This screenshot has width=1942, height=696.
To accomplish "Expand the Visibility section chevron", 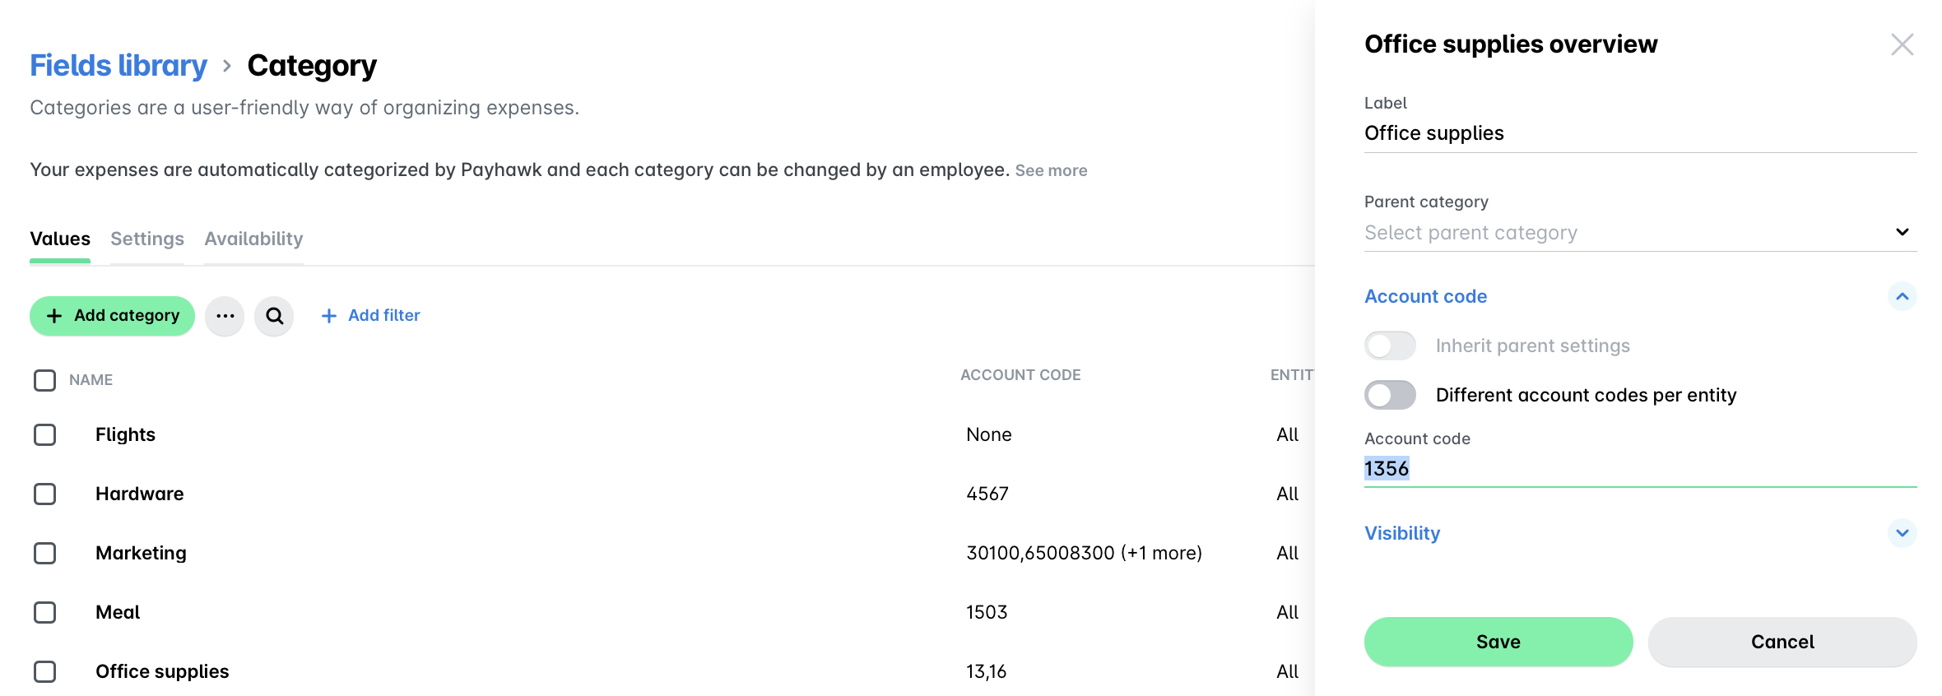I will 1902,533.
